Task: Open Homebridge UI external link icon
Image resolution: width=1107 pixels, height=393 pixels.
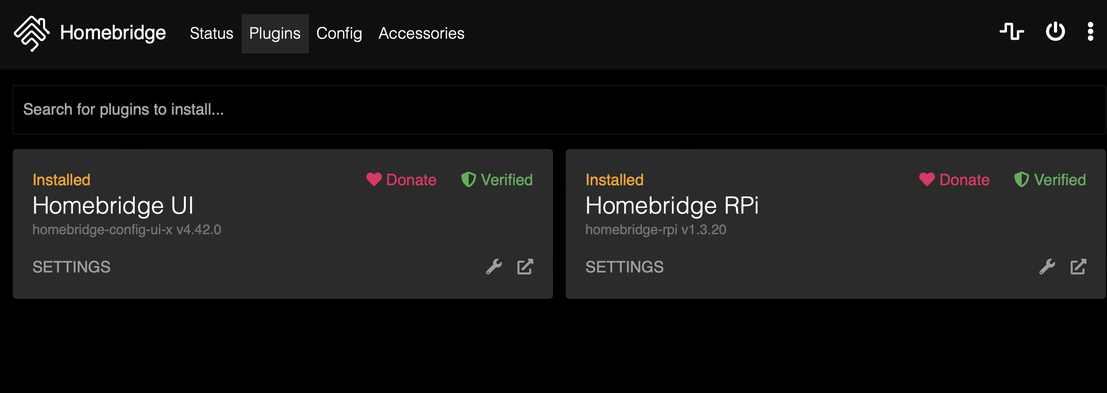Action: tap(525, 267)
